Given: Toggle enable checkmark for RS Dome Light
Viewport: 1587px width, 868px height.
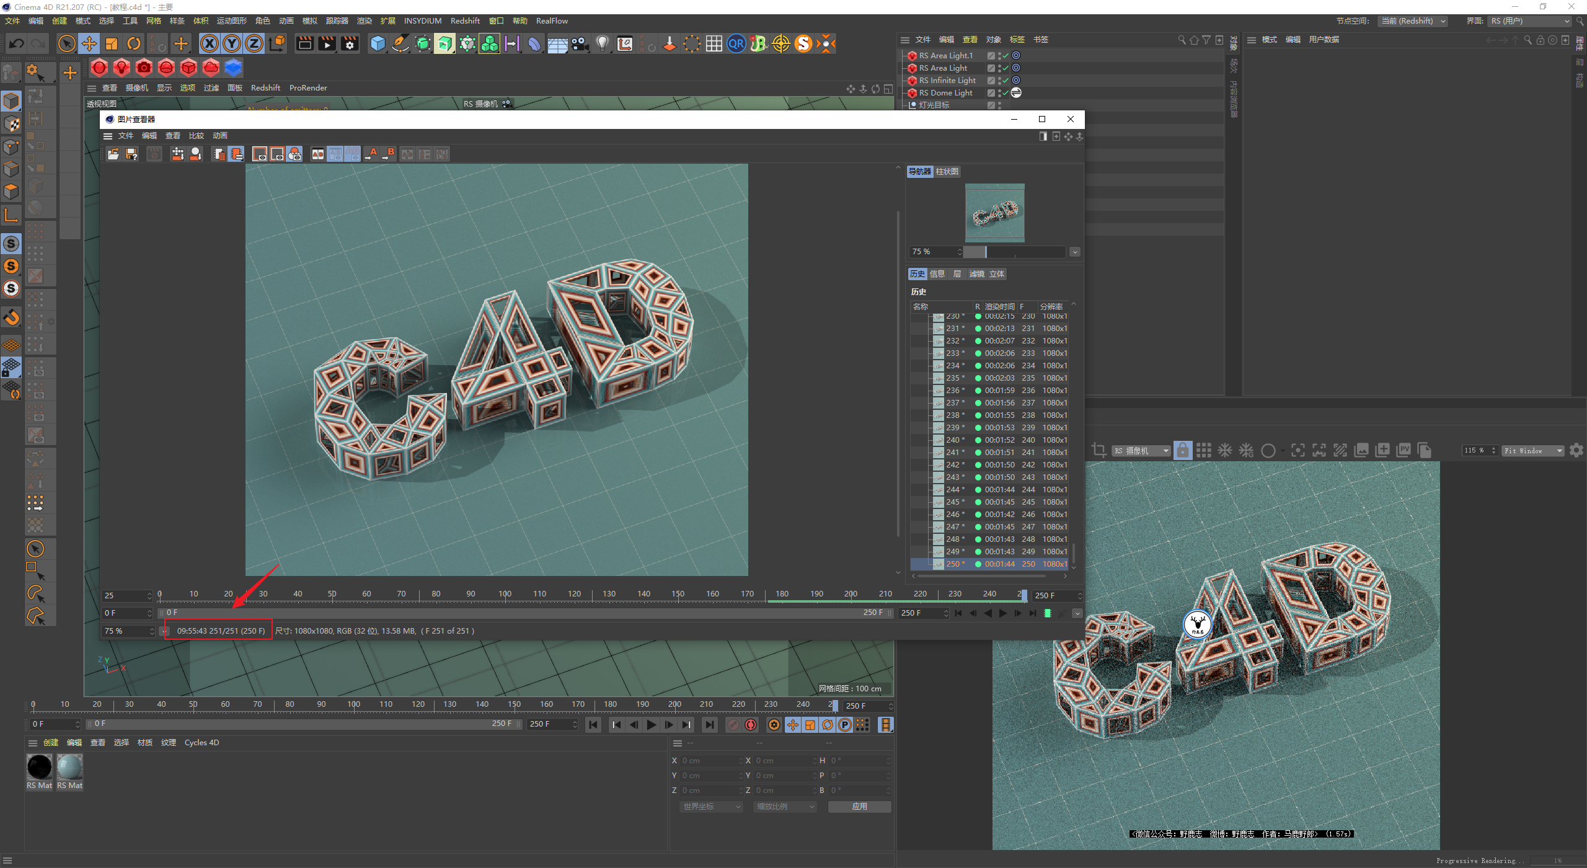Looking at the screenshot, I should (1006, 93).
